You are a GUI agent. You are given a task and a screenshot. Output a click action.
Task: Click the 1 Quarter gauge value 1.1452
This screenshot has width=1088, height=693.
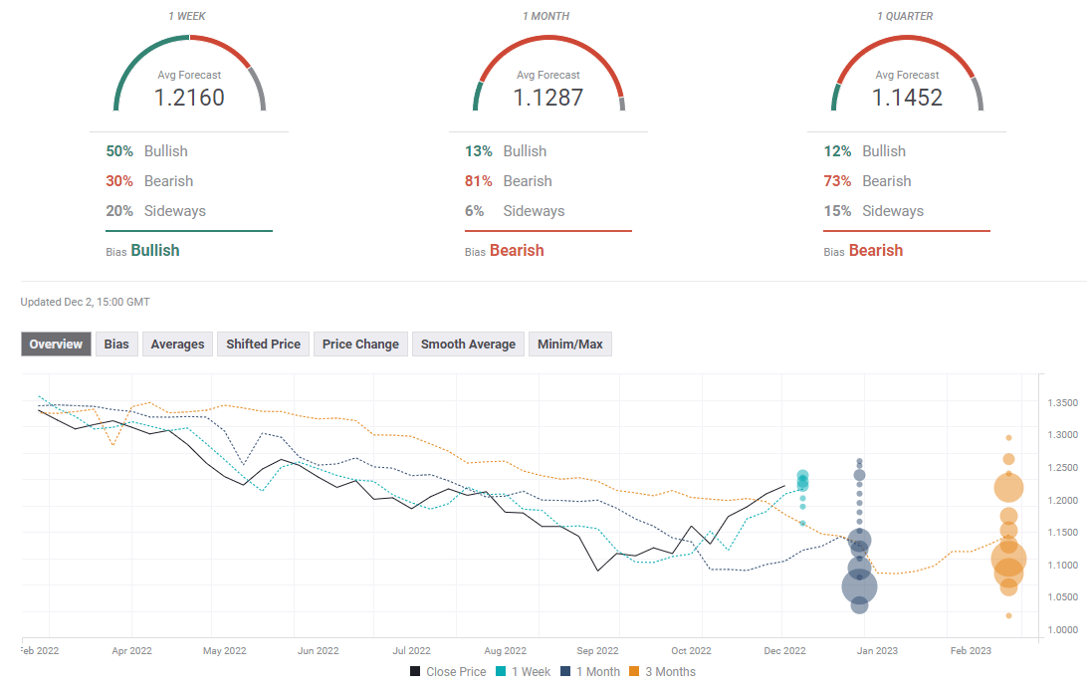click(907, 98)
